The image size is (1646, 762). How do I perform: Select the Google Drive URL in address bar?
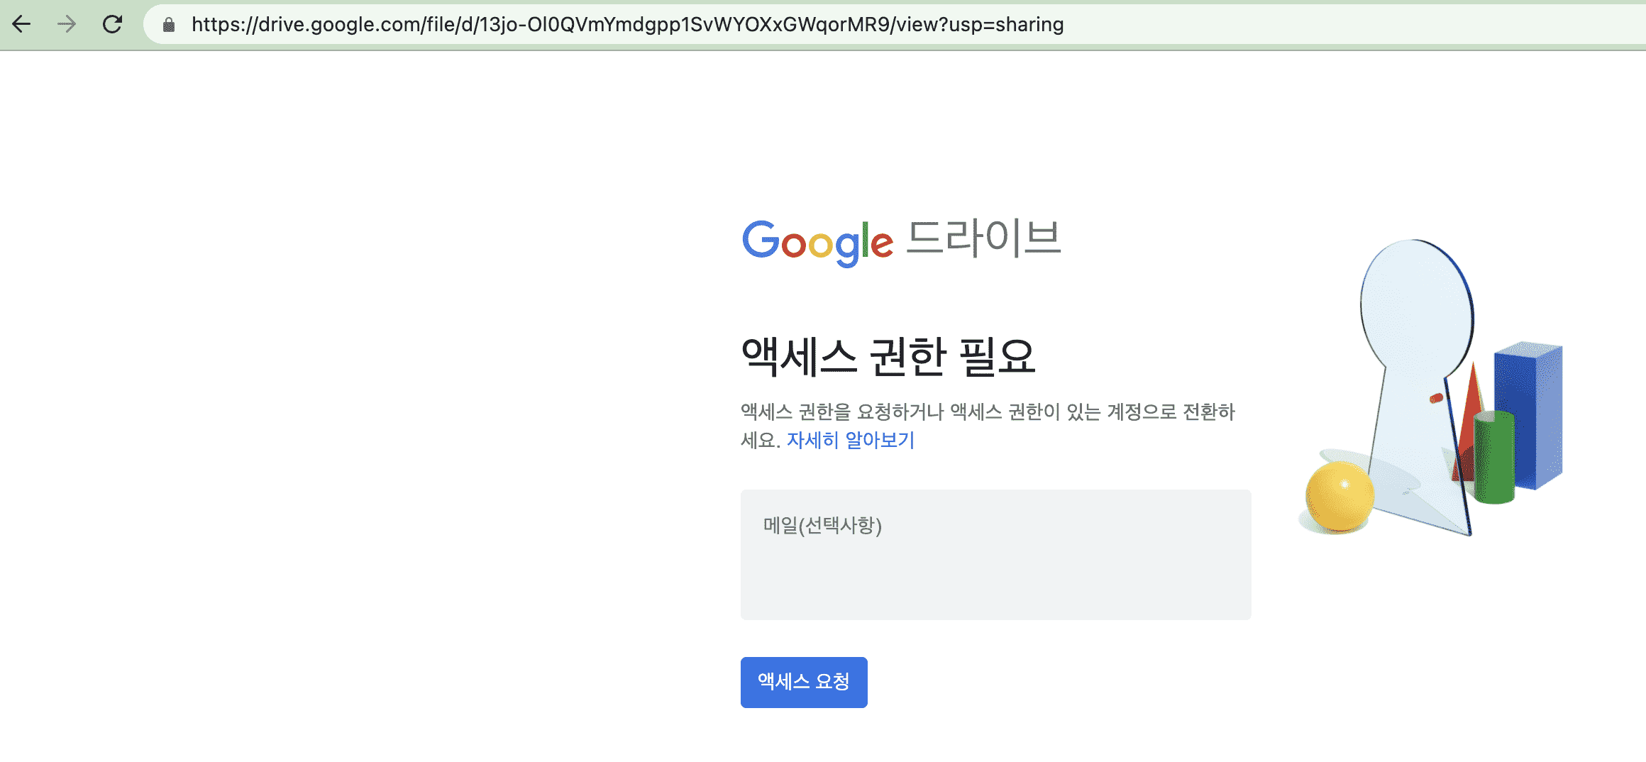[x=627, y=25]
